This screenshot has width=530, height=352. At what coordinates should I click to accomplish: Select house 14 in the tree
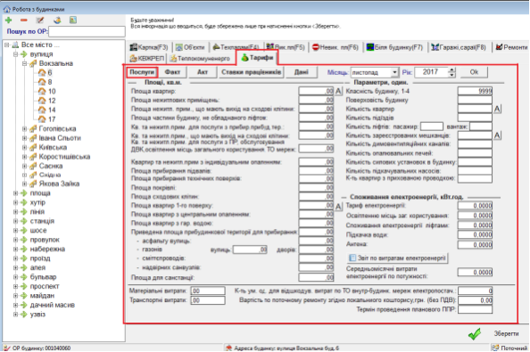[x=52, y=110]
